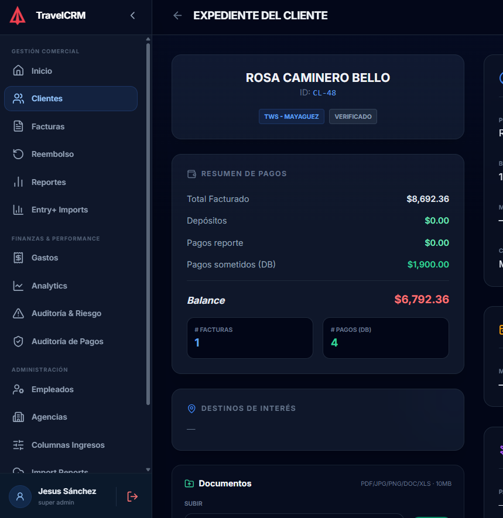Viewport: 503px width, 518px height.
Task: Open the Gastos receipt icon
Action: [18, 258]
